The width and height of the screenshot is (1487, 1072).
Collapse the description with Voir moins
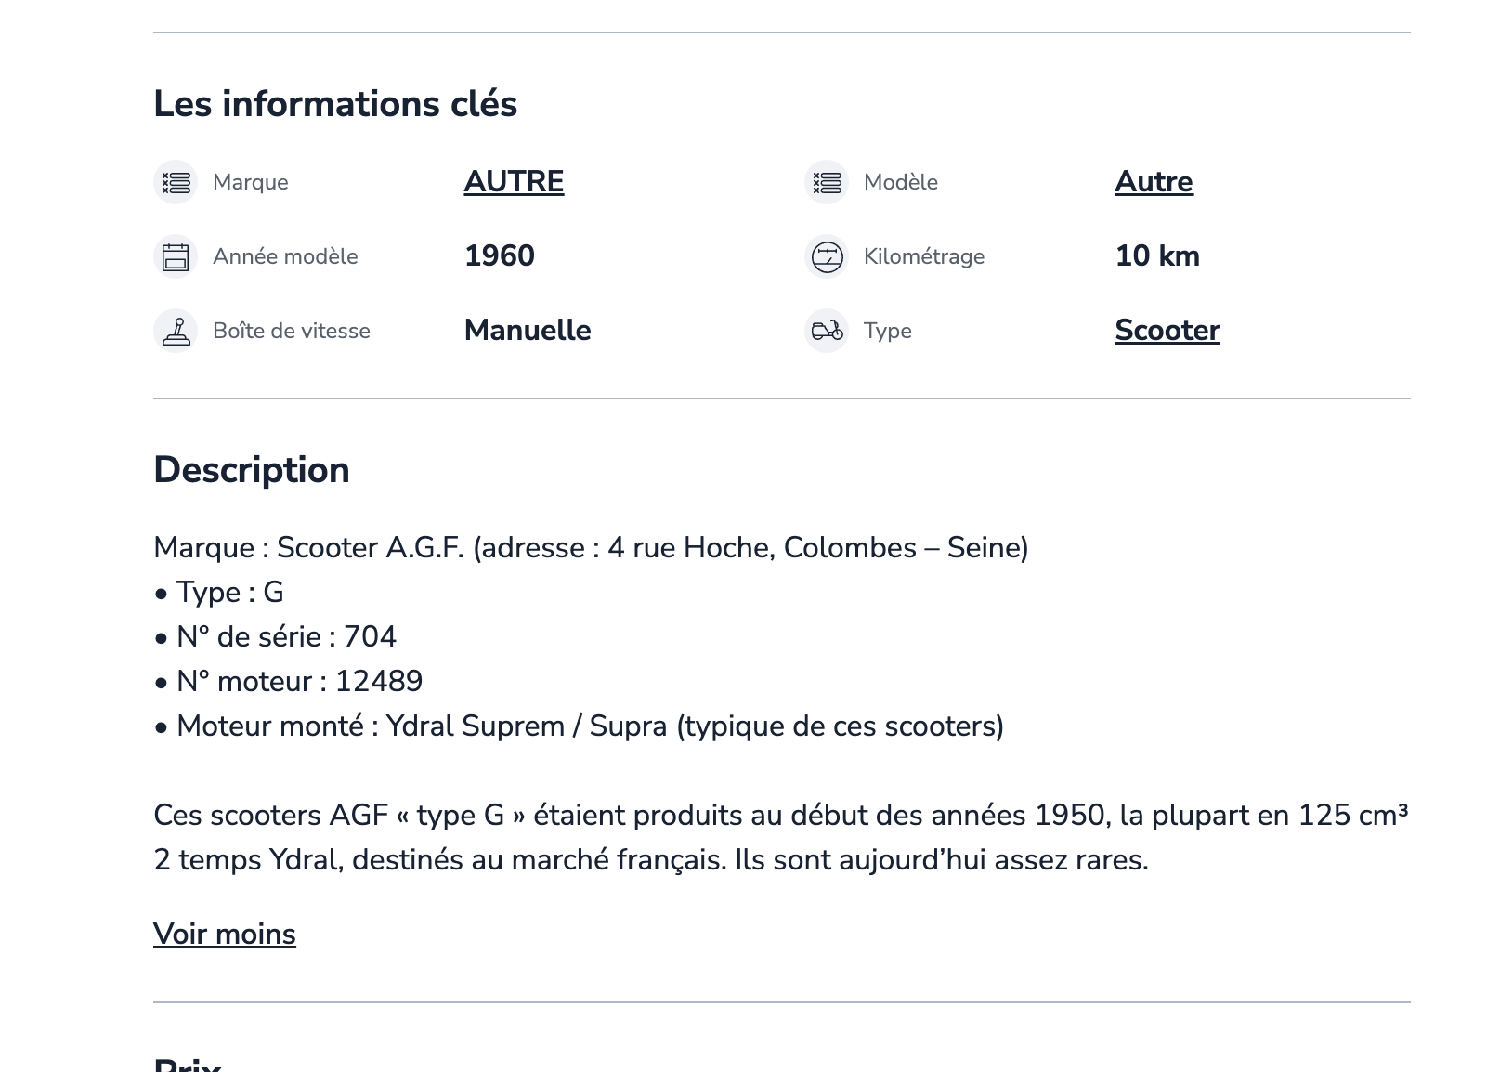[x=225, y=934]
